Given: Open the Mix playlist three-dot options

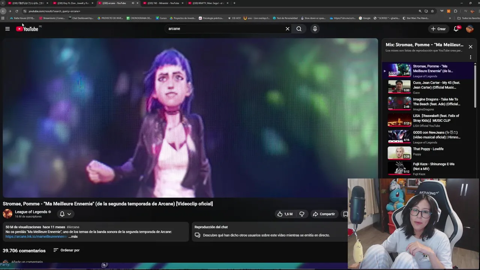Looking at the screenshot, I should coord(470,57).
